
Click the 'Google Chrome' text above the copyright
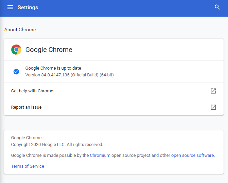pyautogui.click(x=26, y=138)
